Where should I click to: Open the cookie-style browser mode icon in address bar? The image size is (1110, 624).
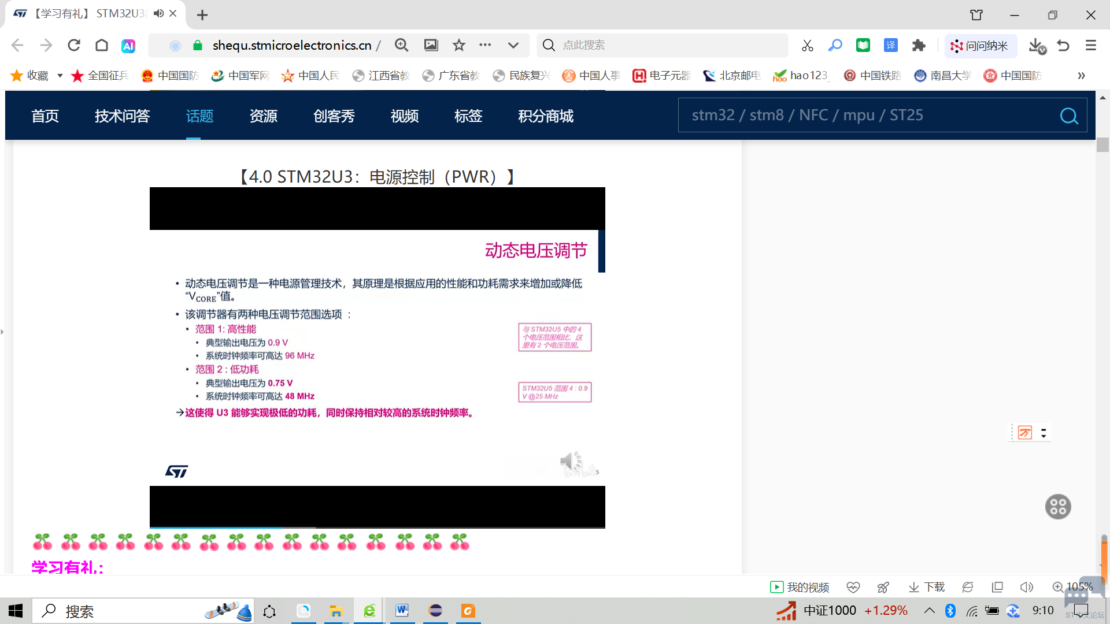click(x=175, y=46)
